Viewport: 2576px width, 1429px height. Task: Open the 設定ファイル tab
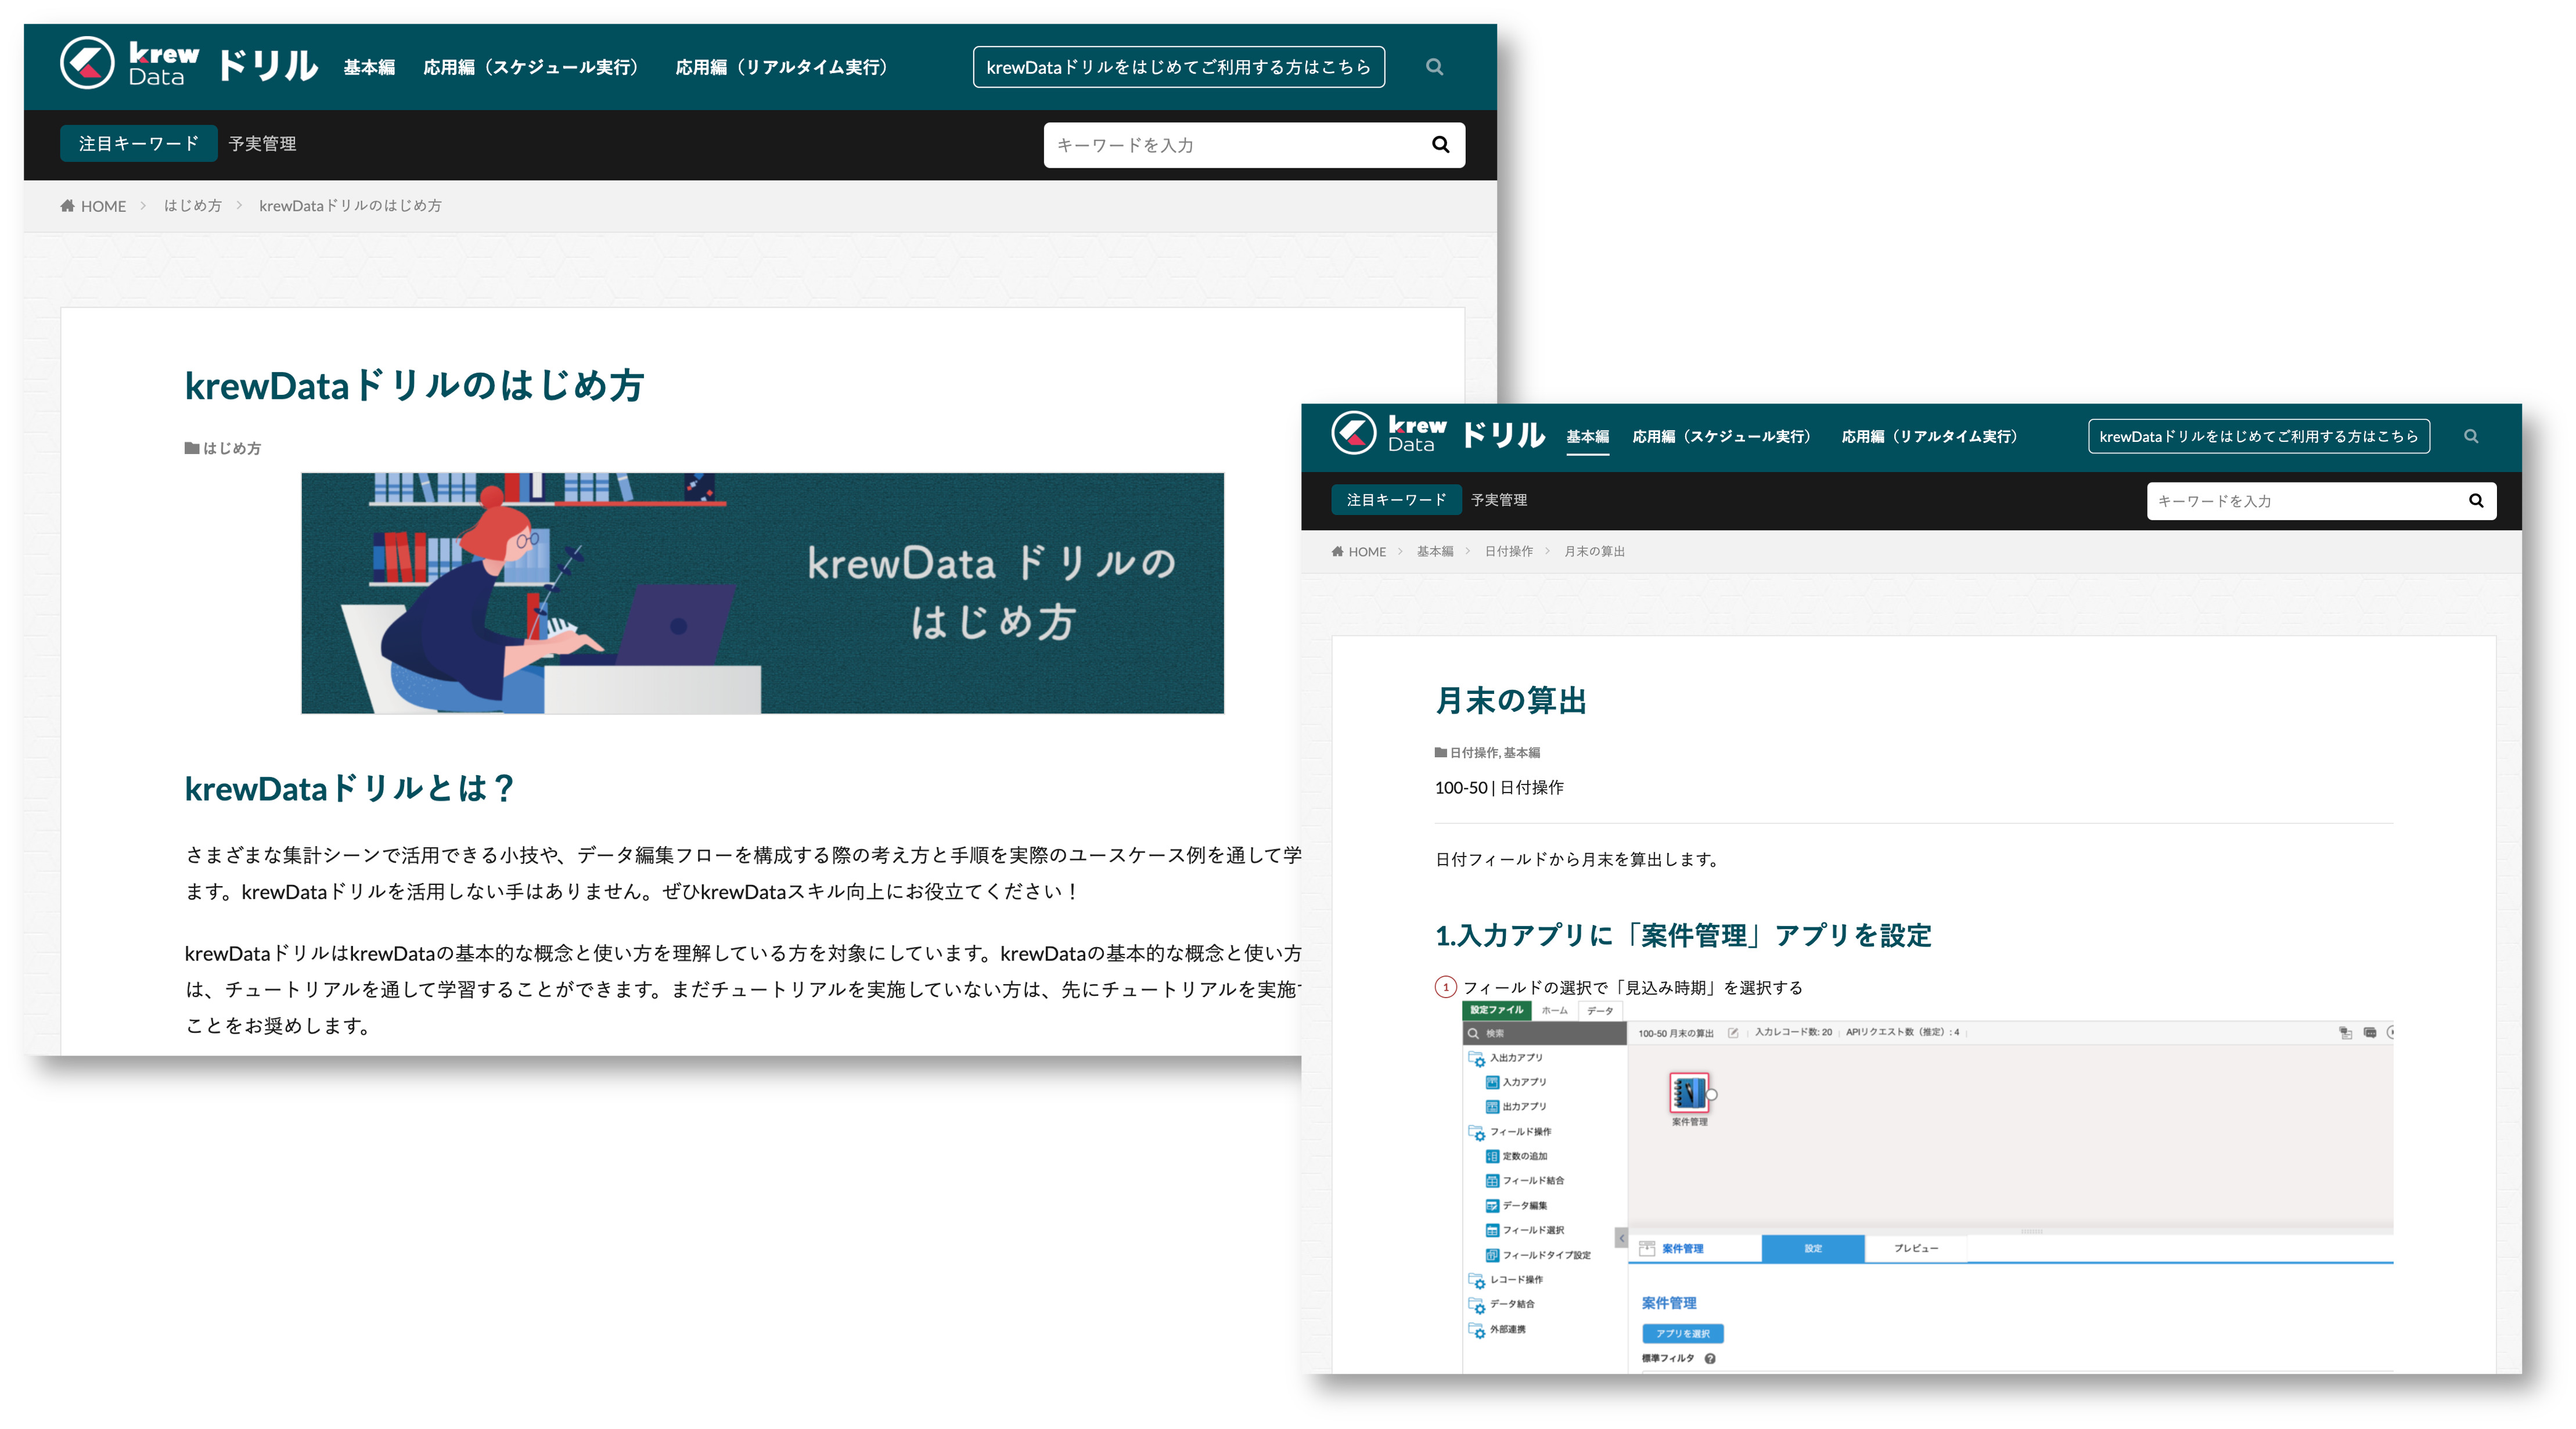pyautogui.click(x=1496, y=1010)
